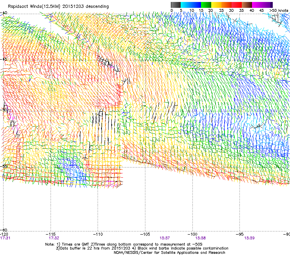This screenshot has width=290, height=255.
Task: Click the NOAA/NESDIS credit line
Action: [169, 253]
